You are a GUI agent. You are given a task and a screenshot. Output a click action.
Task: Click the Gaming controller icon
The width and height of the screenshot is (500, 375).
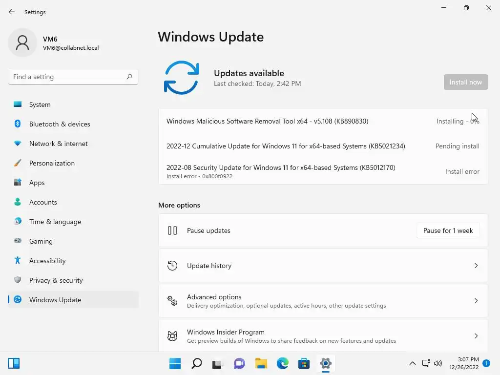(18, 241)
